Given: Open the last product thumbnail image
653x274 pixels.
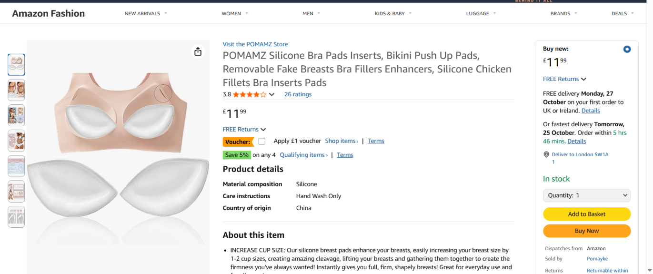Looking at the screenshot, I should point(16,217).
